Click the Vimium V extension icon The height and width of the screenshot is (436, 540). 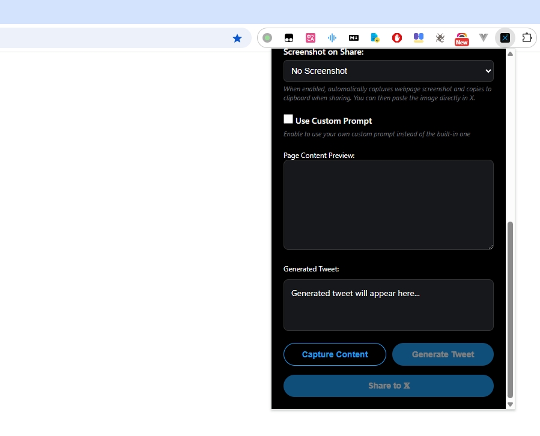click(484, 37)
